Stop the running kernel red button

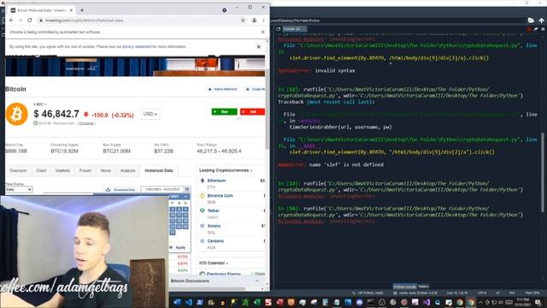[529, 29]
